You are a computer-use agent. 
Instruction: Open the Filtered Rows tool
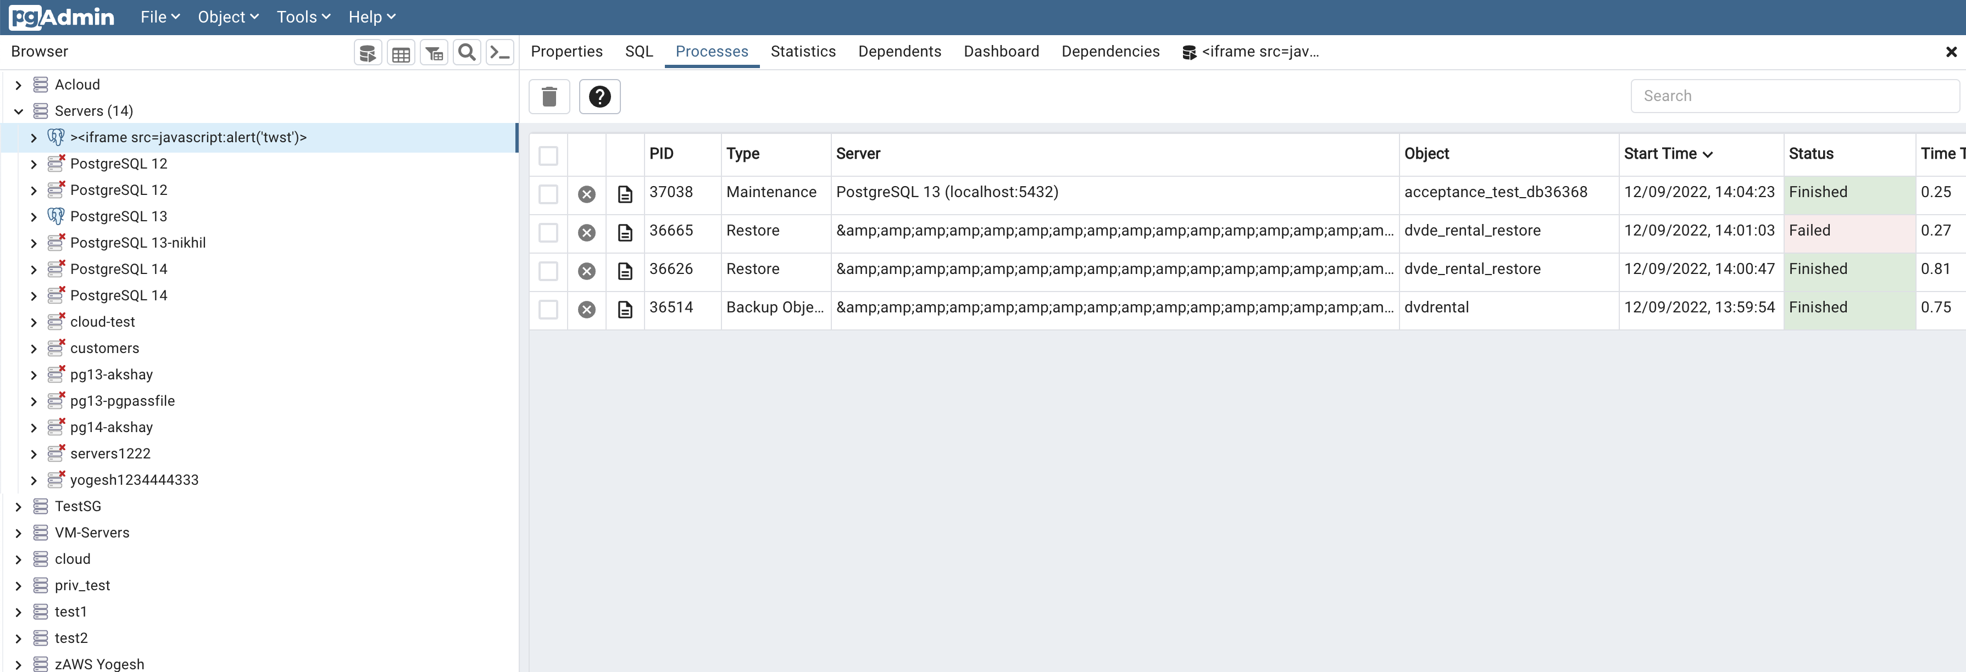(x=434, y=52)
